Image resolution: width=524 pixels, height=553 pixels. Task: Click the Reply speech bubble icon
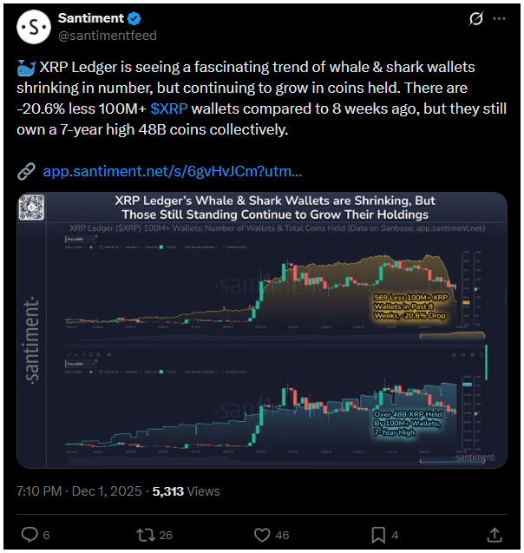(x=29, y=533)
